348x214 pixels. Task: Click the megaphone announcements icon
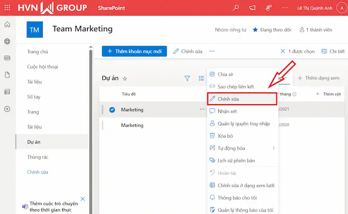253,8
